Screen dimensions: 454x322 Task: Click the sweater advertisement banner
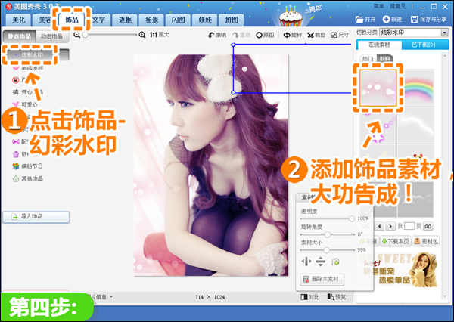point(400,269)
